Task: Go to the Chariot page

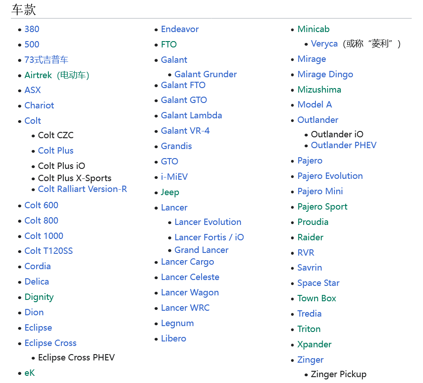Action: click(39, 105)
